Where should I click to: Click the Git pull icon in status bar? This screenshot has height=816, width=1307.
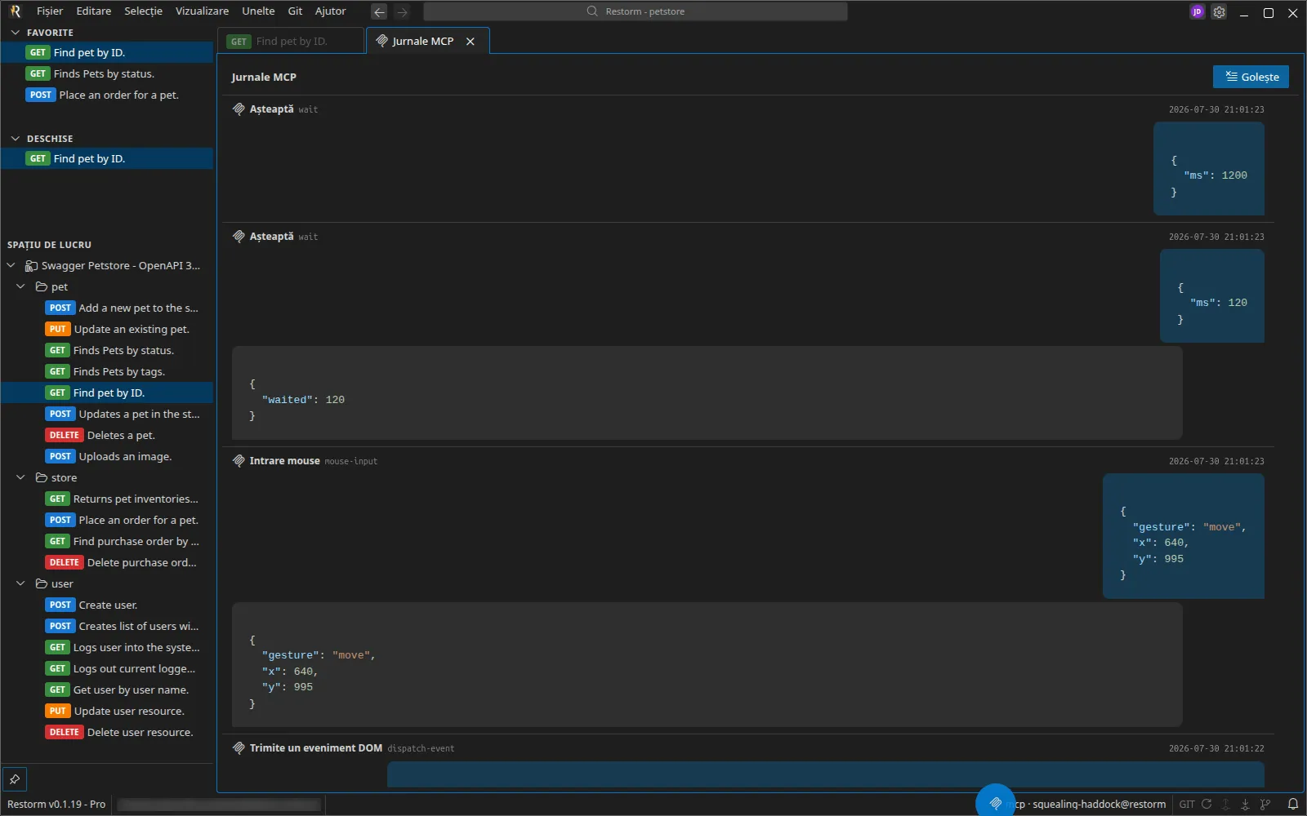(1245, 804)
